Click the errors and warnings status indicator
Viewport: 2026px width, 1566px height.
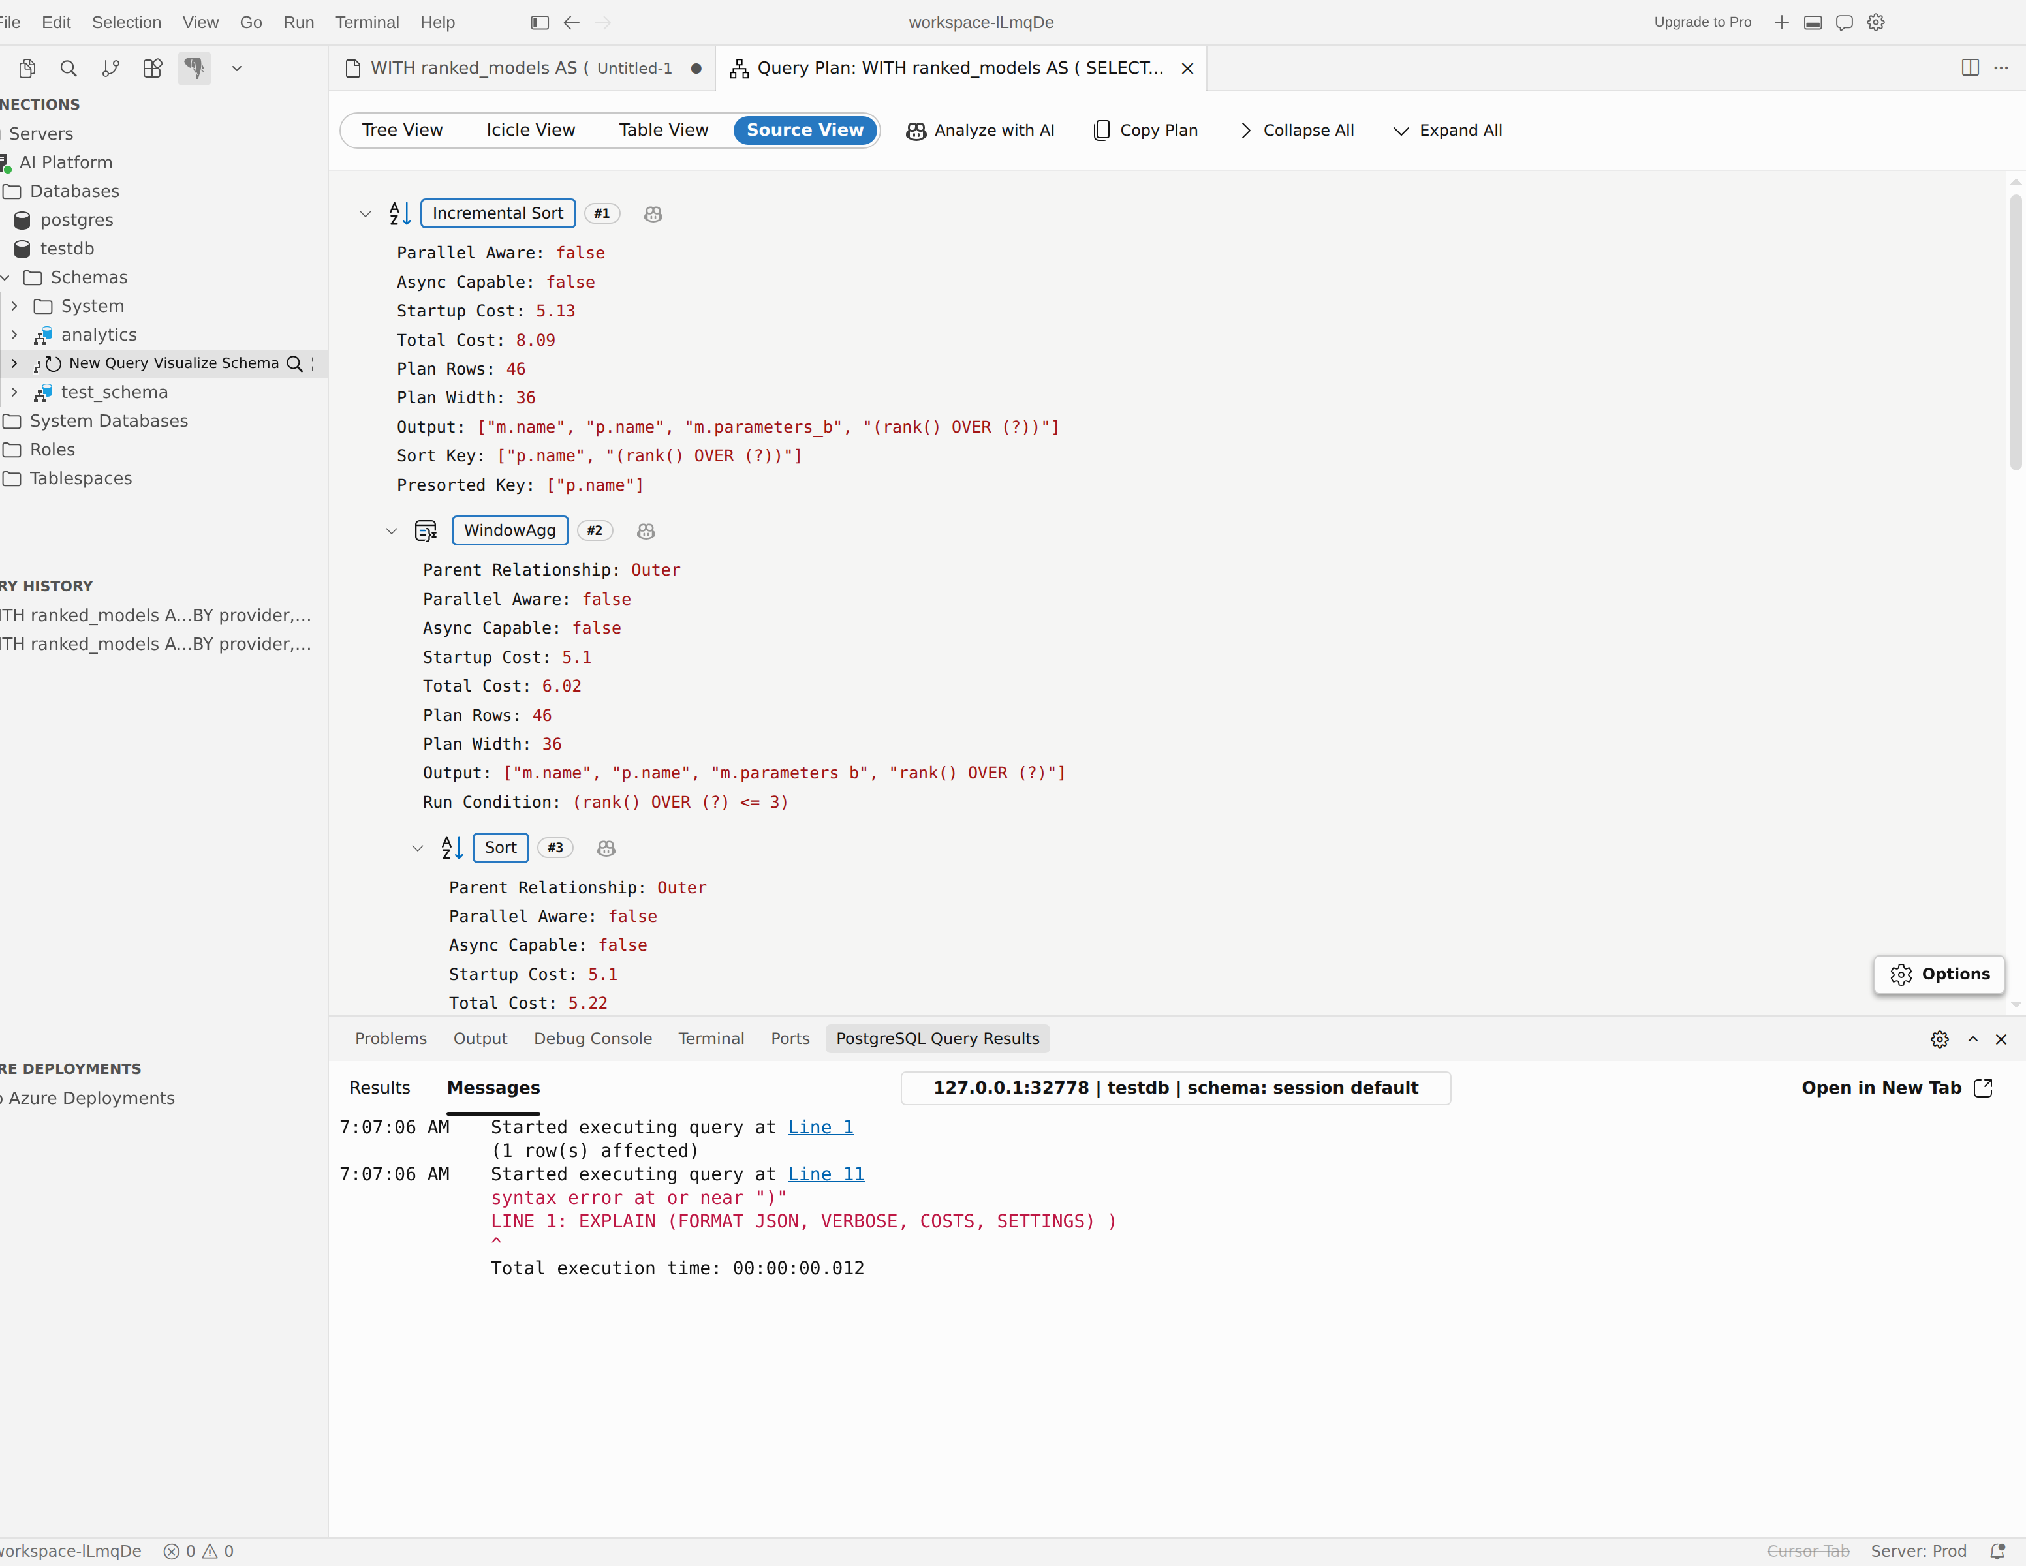tap(198, 1551)
